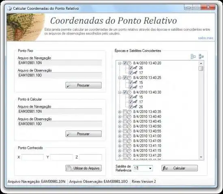Select the 8/4/2010 13:41:20 epoch row
The height and width of the screenshot is (194, 223).
click(x=147, y=156)
